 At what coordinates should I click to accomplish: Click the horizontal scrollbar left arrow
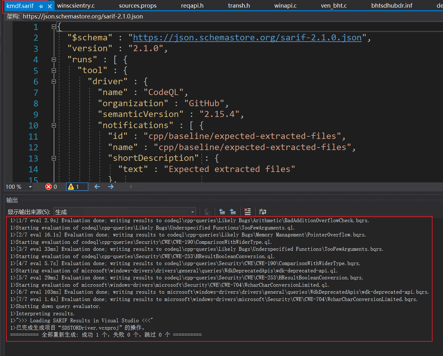click(131, 187)
